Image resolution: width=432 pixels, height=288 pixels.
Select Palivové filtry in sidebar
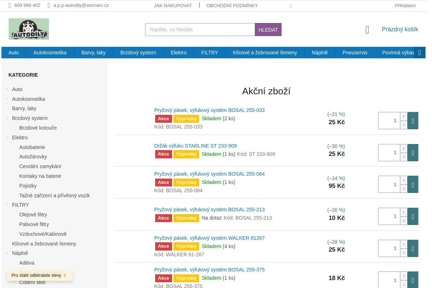click(x=34, y=224)
